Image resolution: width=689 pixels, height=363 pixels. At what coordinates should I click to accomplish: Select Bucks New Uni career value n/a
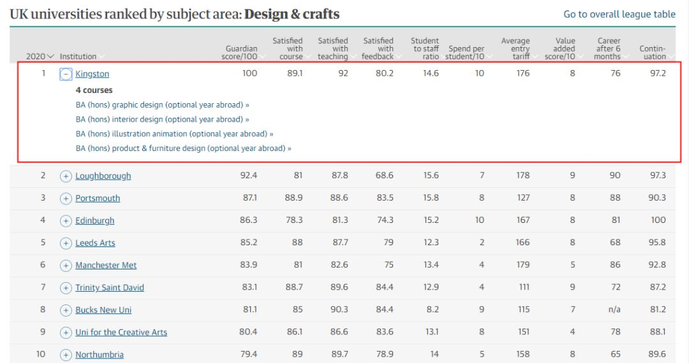point(614,310)
